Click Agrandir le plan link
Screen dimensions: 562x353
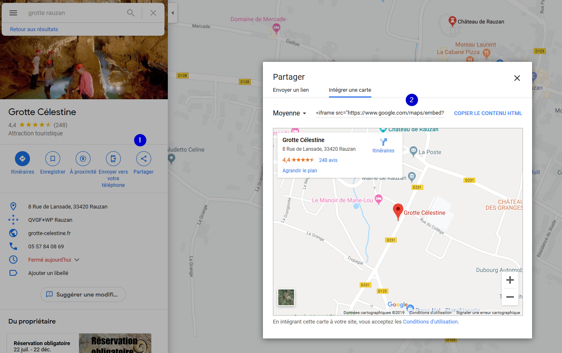[x=300, y=171]
